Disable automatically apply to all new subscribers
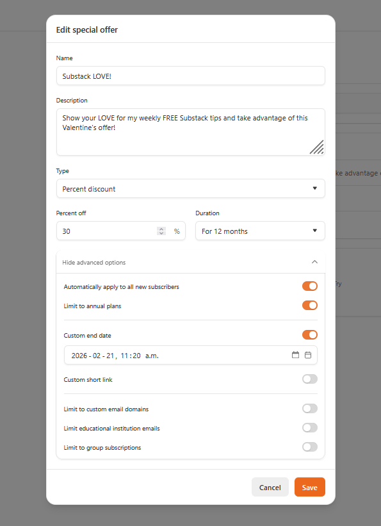381x526 pixels. 309,286
